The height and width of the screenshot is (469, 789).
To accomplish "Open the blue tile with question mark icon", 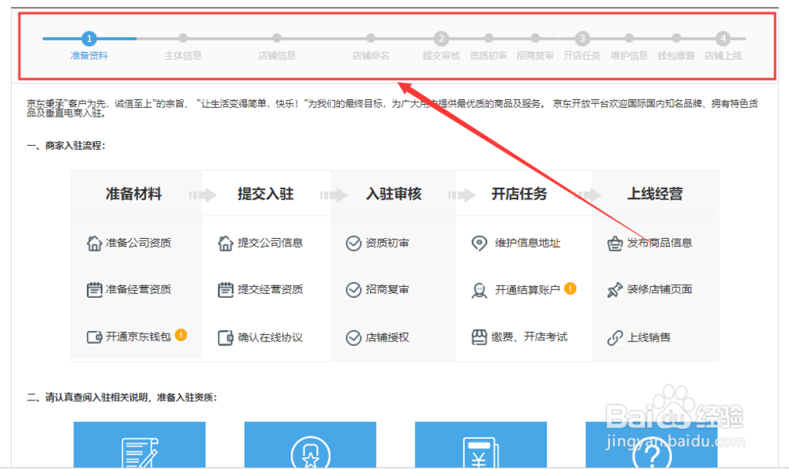I will [x=651, y=445].
